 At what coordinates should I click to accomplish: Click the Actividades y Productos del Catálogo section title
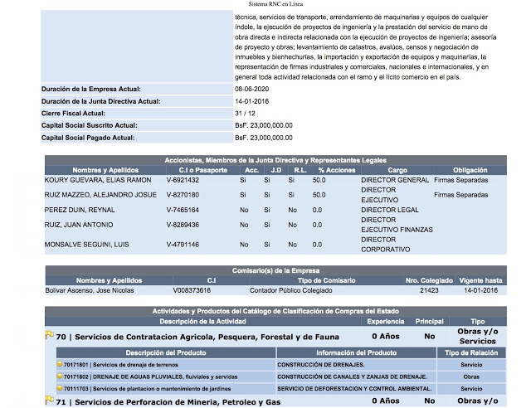click(x=275, y=311)
